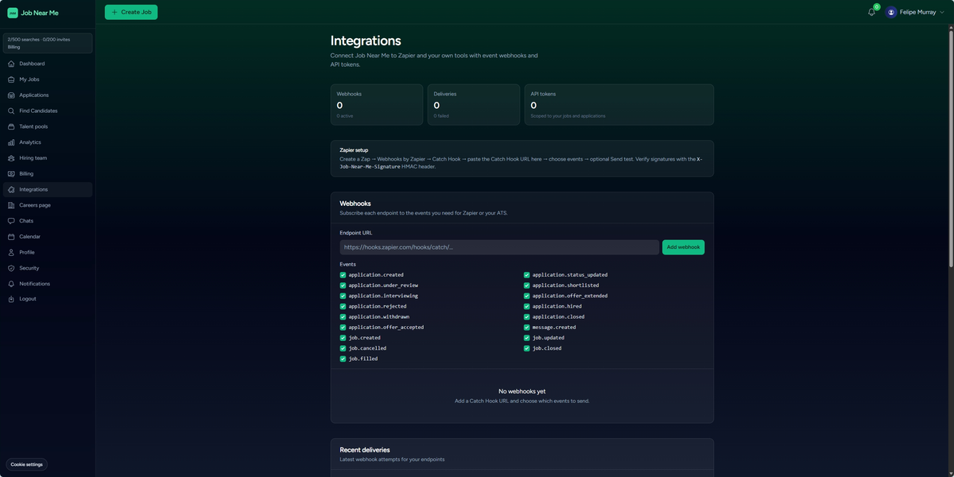
Task: Click the My Jobs briefcase icon
Action: 11,79
